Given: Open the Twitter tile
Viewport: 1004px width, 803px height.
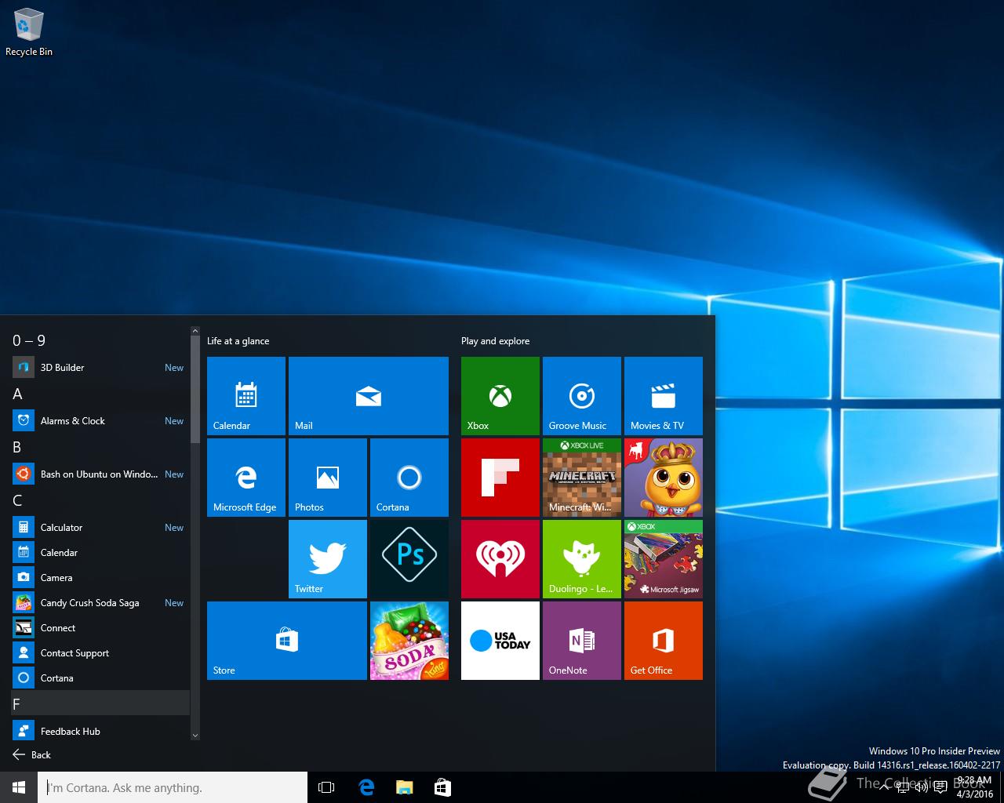Looking at the screenshot, I should [x=328, y=559].
